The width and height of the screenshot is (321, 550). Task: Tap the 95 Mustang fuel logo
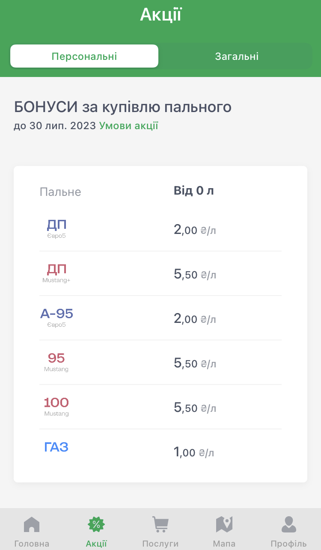56,362
